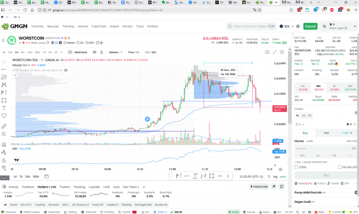Toggle log scale on chart
This screenshot has width=359, height=214.
pyautogui.click(x=275, y=177)
